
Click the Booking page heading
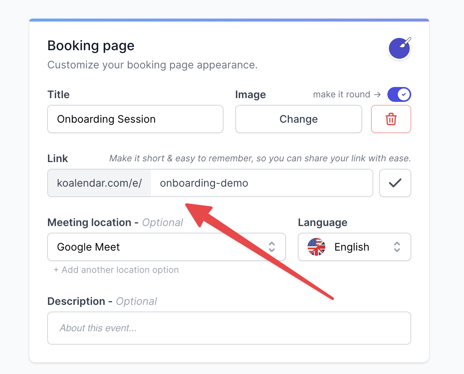tap(91, 46)
